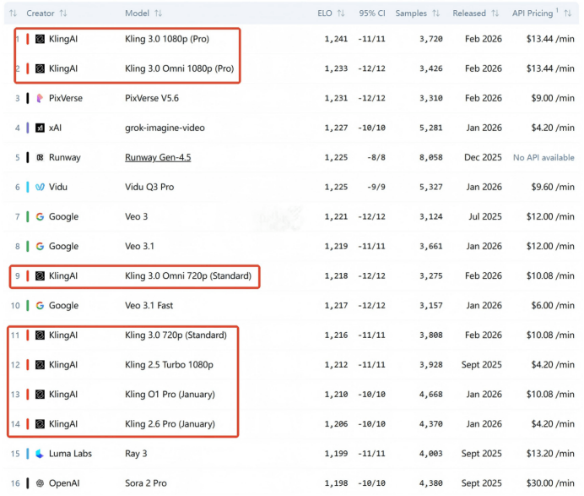Sort by the Model column arrows
Screen dimensions: 584x496
pyautogui.click(x=159, y=14)
